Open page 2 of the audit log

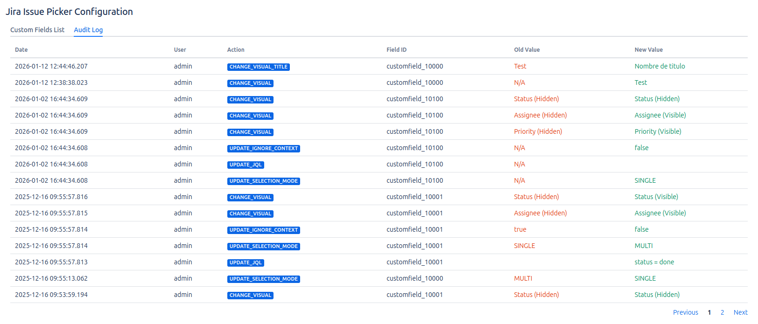point(722,312)
